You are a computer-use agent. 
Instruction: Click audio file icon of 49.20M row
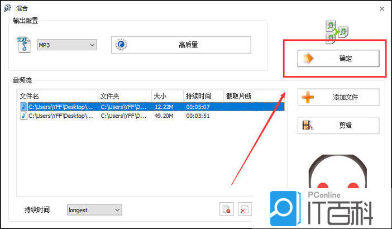pos(24,116)
